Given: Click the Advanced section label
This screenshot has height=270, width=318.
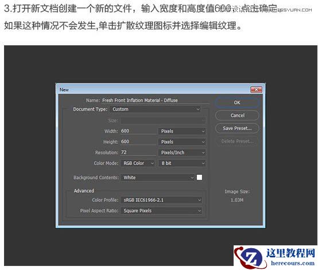Looking at the screenshot, I should [x=84, y=191].
